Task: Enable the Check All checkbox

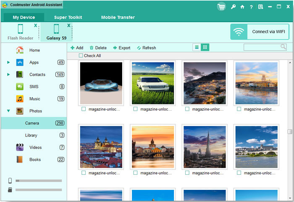Action: pos(81,56)
